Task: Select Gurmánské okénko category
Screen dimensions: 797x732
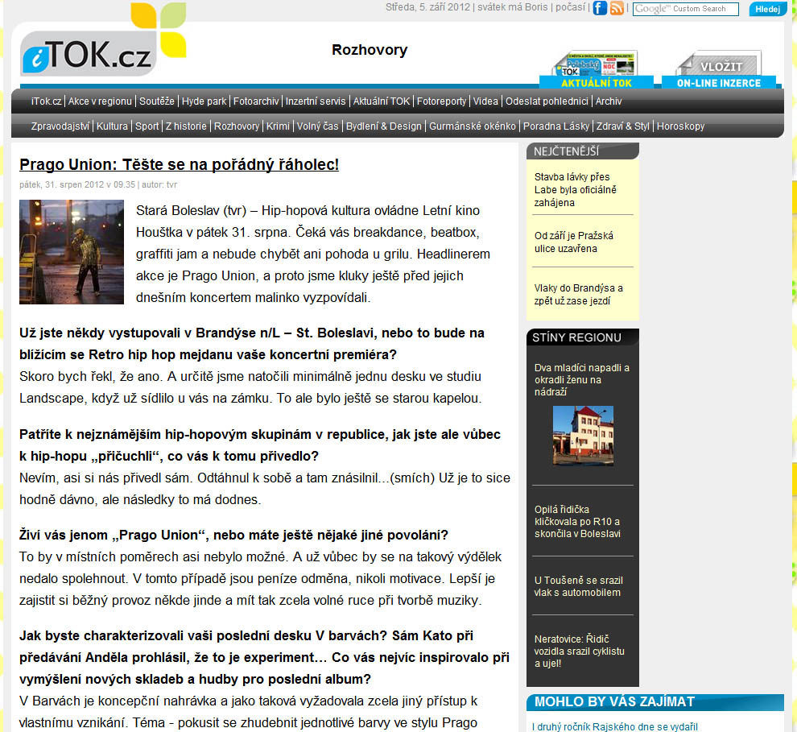Action: (473, 126)
